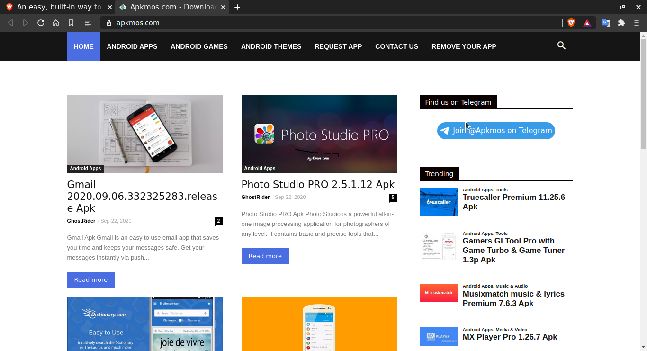Open Musixmatch music & lyrics Premium link
Screen dimensions: 647x351
[514, 298]
